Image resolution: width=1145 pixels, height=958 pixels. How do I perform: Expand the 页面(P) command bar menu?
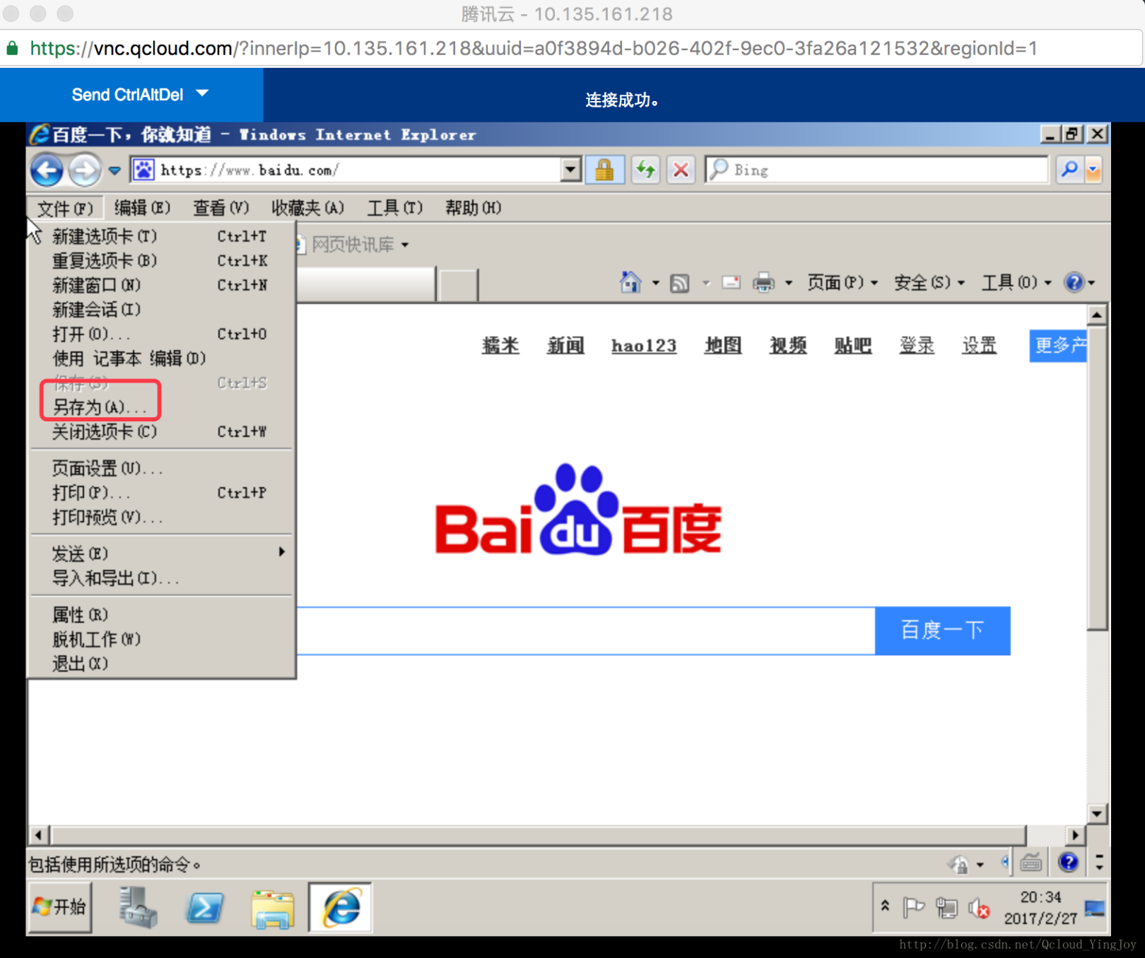pyautogui.click(x=842, y=283)
